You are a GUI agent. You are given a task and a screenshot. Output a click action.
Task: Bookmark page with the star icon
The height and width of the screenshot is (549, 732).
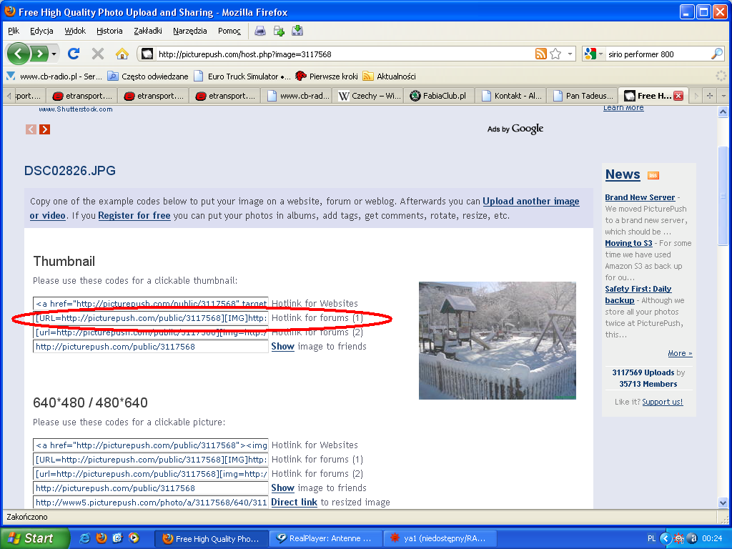tap(555, 54)
